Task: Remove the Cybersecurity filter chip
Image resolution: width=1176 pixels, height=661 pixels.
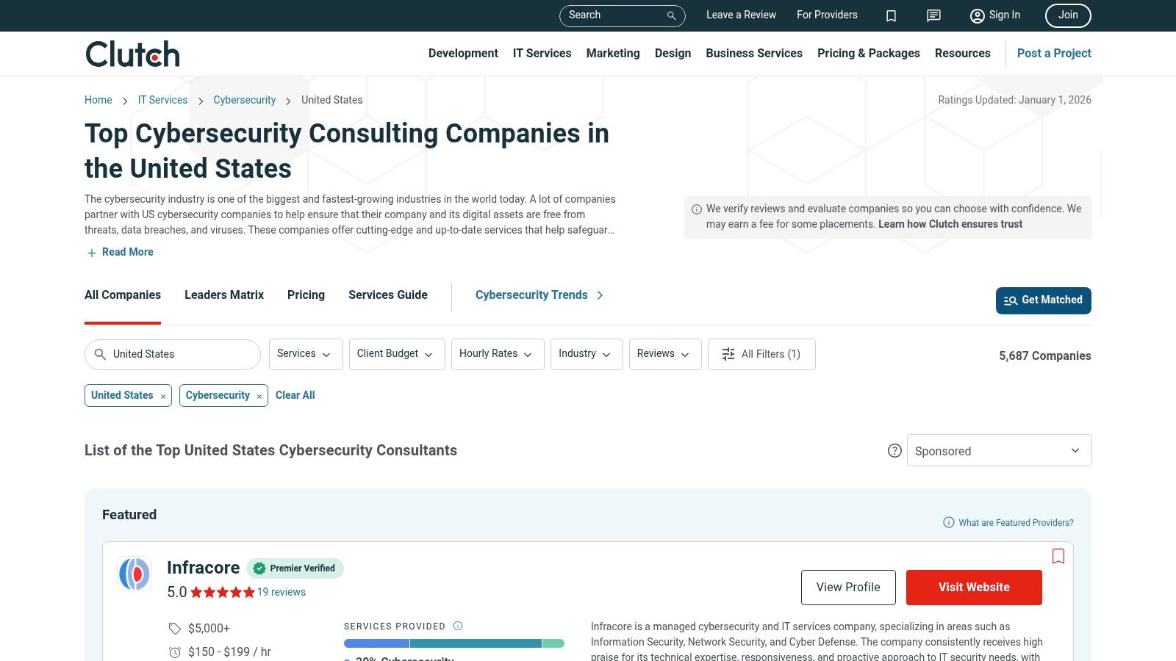Action: 259,395
